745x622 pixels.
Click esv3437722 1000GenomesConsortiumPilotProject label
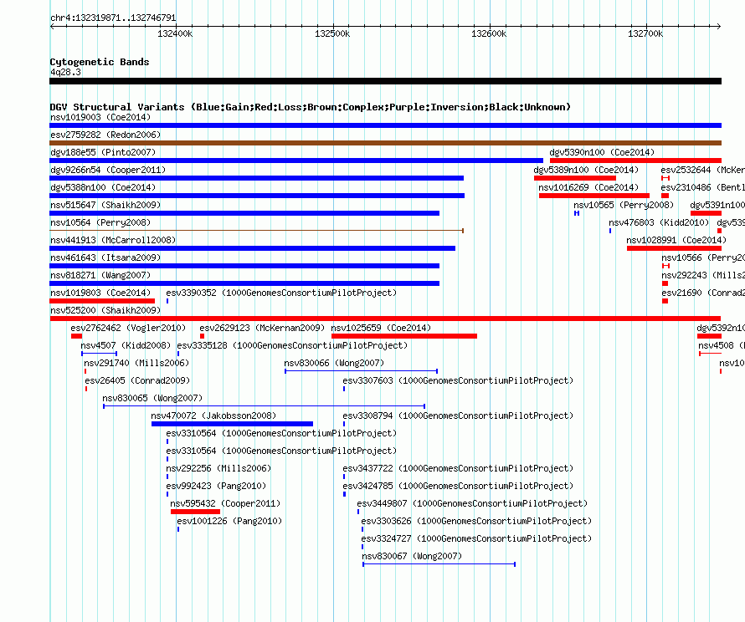458,468
